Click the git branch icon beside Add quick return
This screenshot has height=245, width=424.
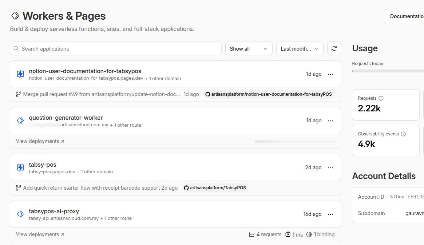tap(18, 188)
